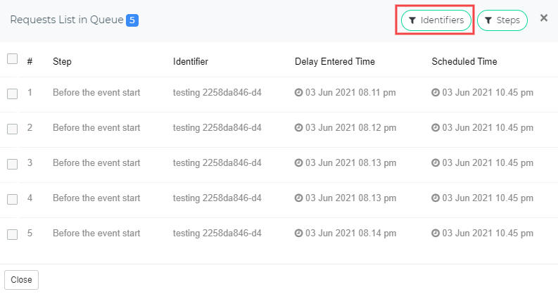Click clock icon beside 08.11 pm delay time
The width and height of the screenshot is (558, 294).
pos(298,92)
